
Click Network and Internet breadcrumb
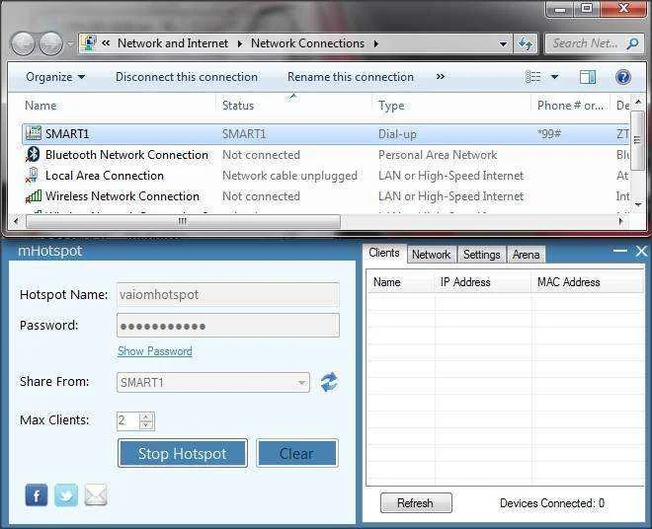pos(173,43)
